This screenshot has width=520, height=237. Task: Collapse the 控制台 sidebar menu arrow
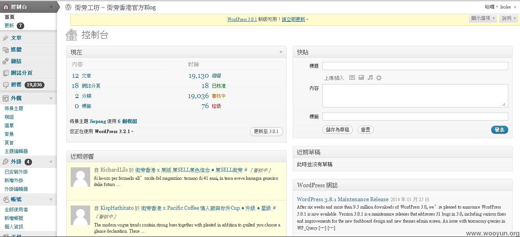[x=51, y=7]
